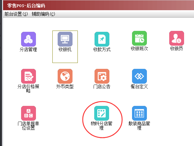Click the 收银员 label text
The width and height of the screenshot is (194, 146).
(177, 48)
